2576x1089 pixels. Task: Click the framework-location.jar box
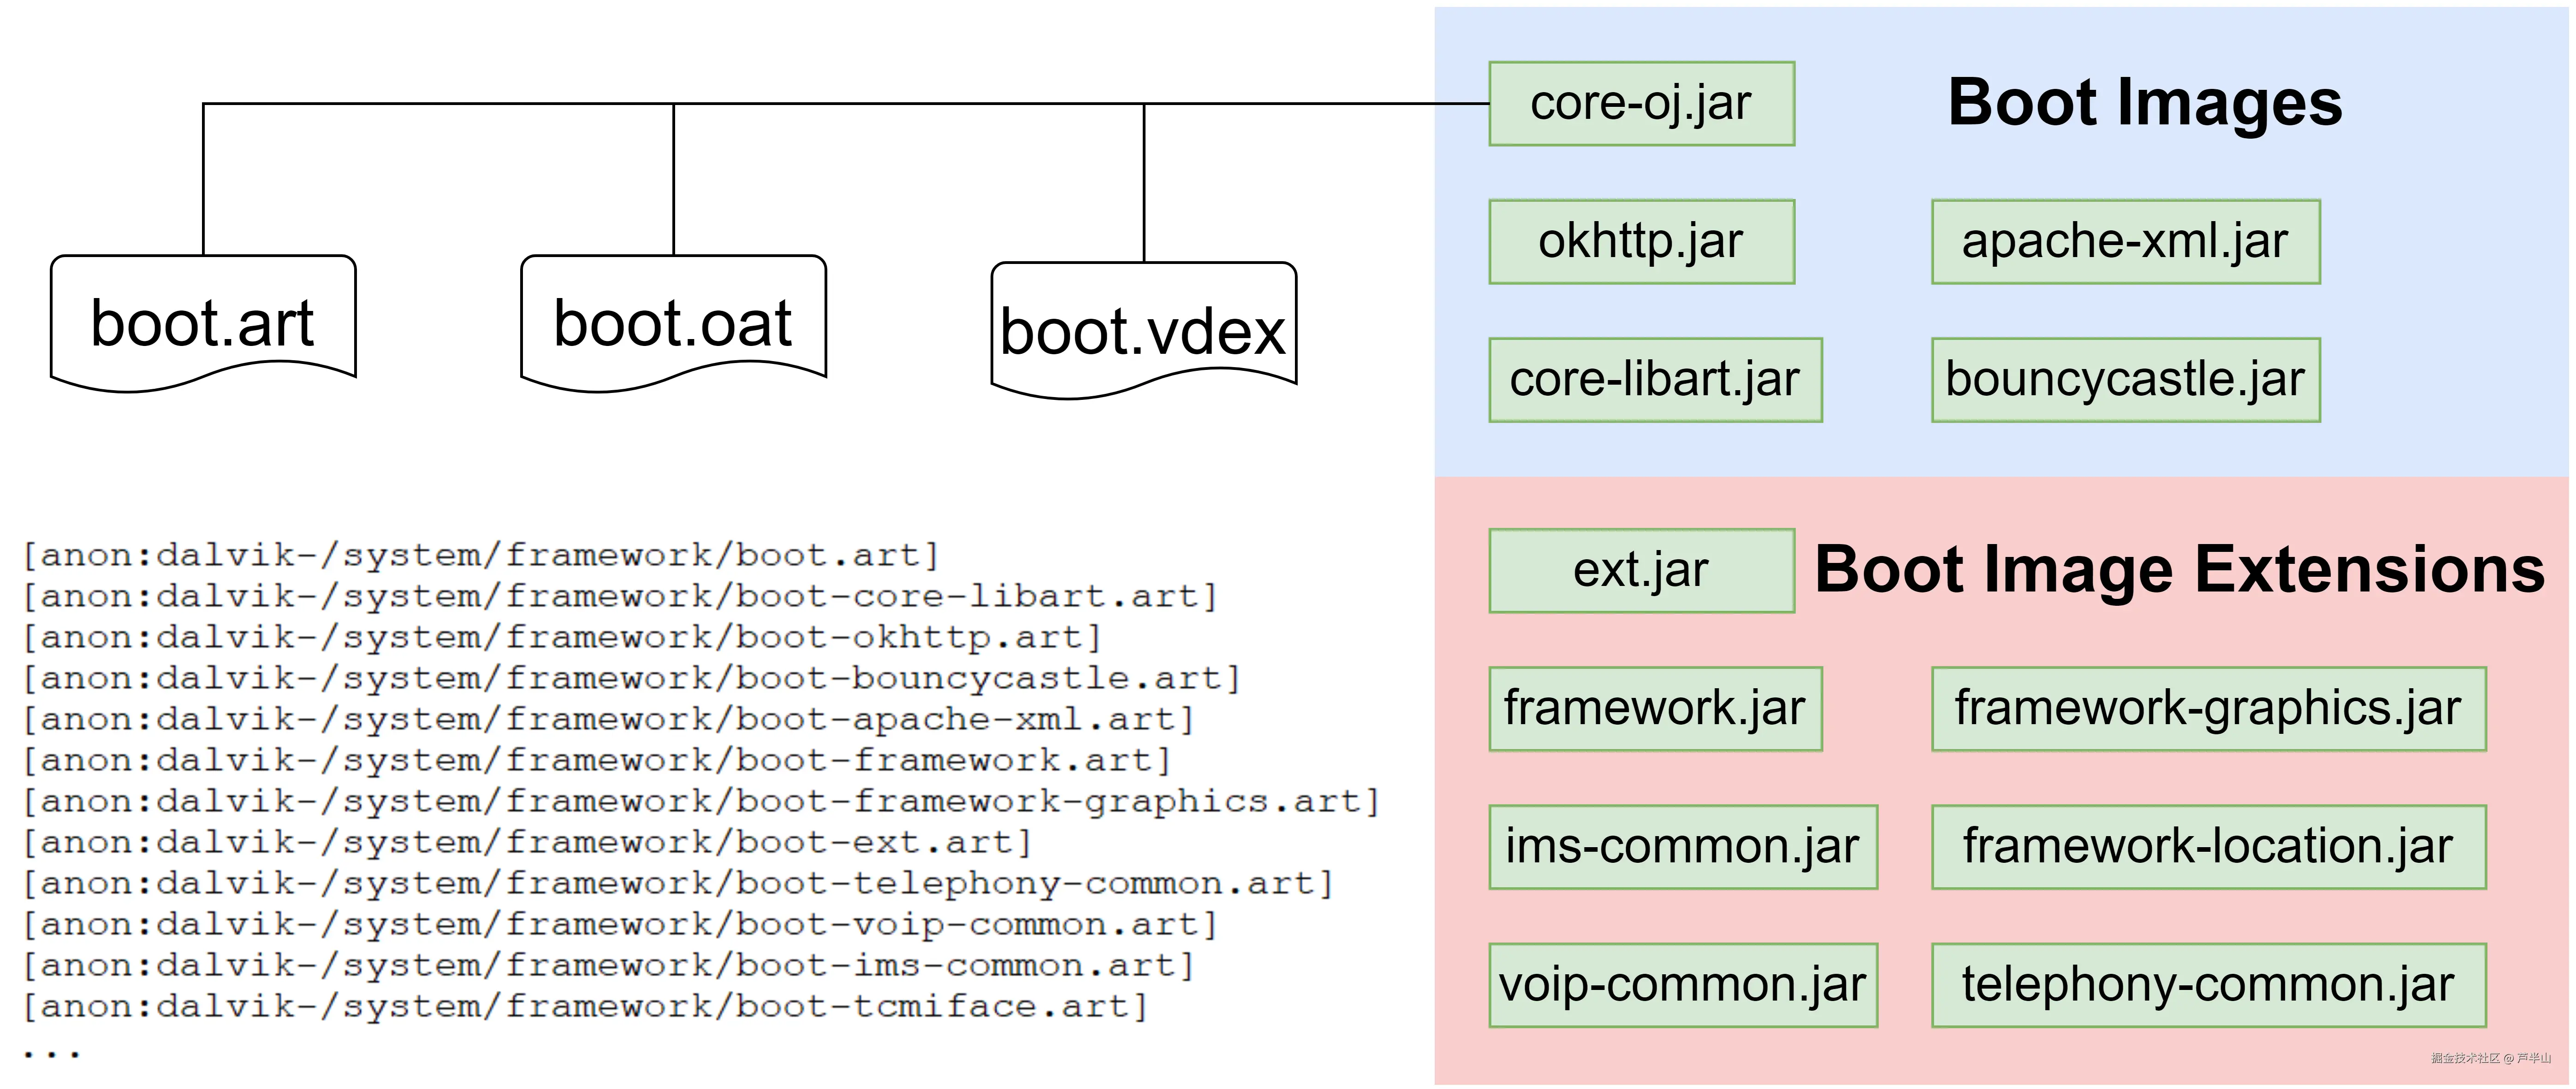2208,846
